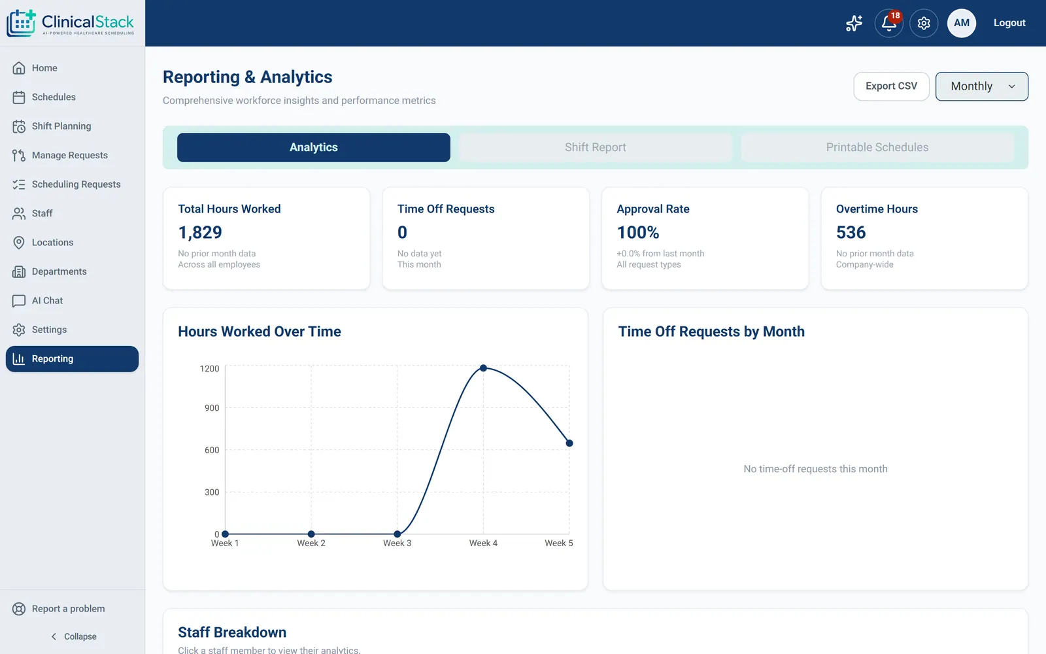Open notifications bell with 18 badge
This screenshot has width=1046, height=654.
pyautogui.click(x=888, y=23)
